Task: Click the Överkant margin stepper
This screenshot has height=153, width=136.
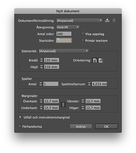Action: coord(41,101)
